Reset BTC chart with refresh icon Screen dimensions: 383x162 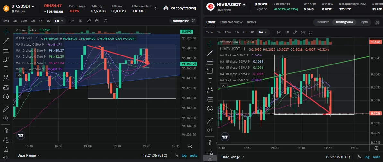(x=105, y=21)
